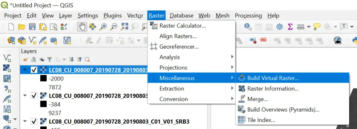The width and height of the screenshot is (357, 129).
Task: Click Expand All icon in Layers panel
Action: click(71, 60)
